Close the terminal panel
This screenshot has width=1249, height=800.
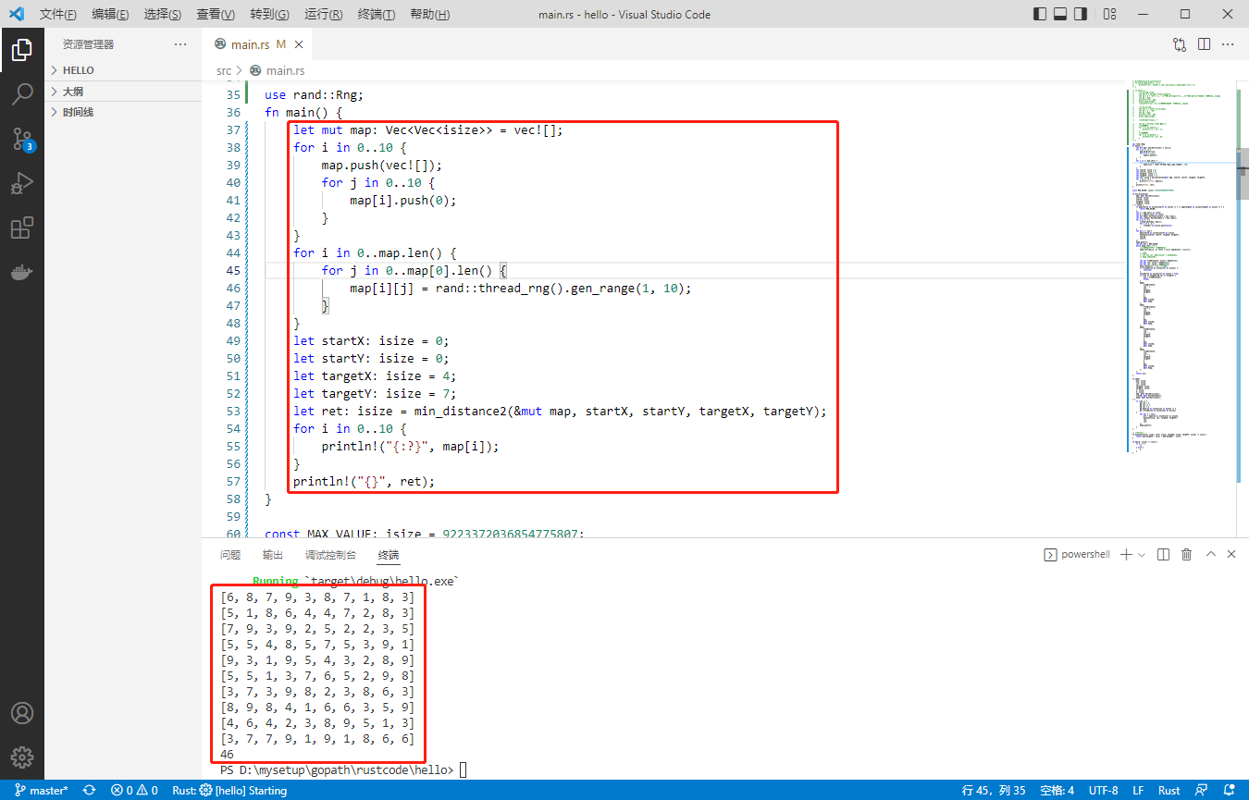pos(1231,554)
